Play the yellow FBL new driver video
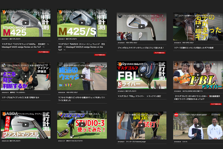 (198, 75)
